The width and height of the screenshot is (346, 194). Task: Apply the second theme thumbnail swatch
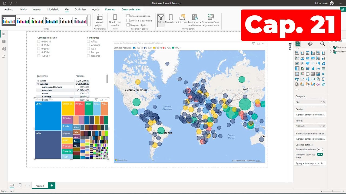click(x=23, y=20)
